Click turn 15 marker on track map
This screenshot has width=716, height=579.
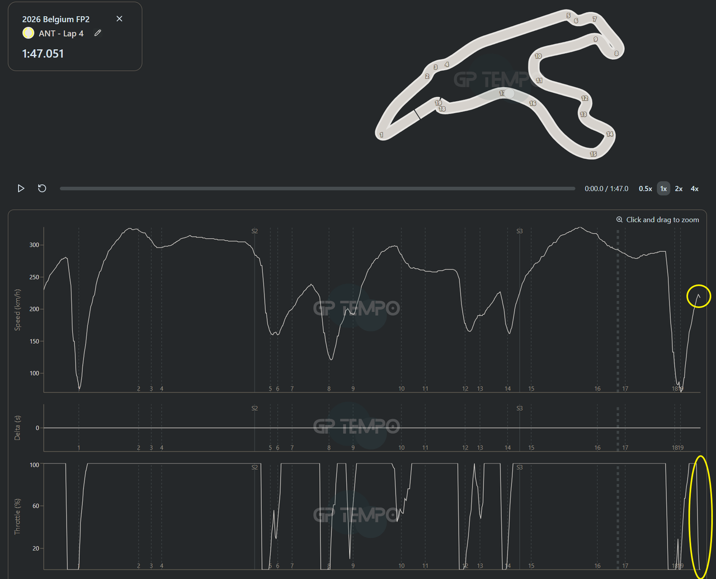coord(593,154)
